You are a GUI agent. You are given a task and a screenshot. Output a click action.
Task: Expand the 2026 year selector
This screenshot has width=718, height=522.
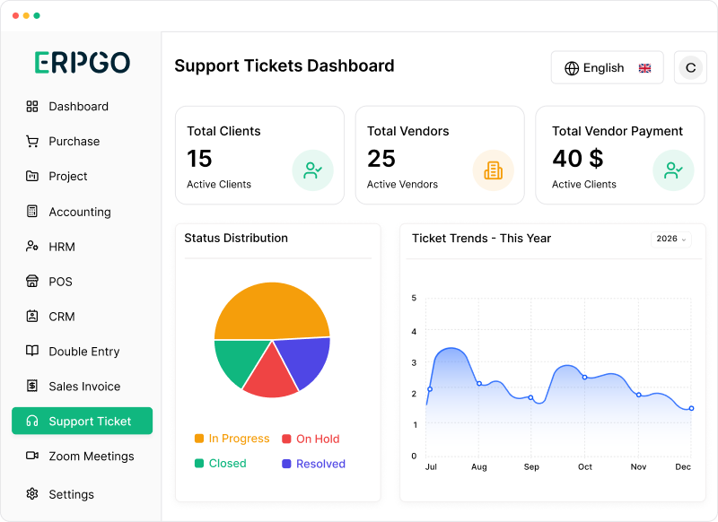670,239
